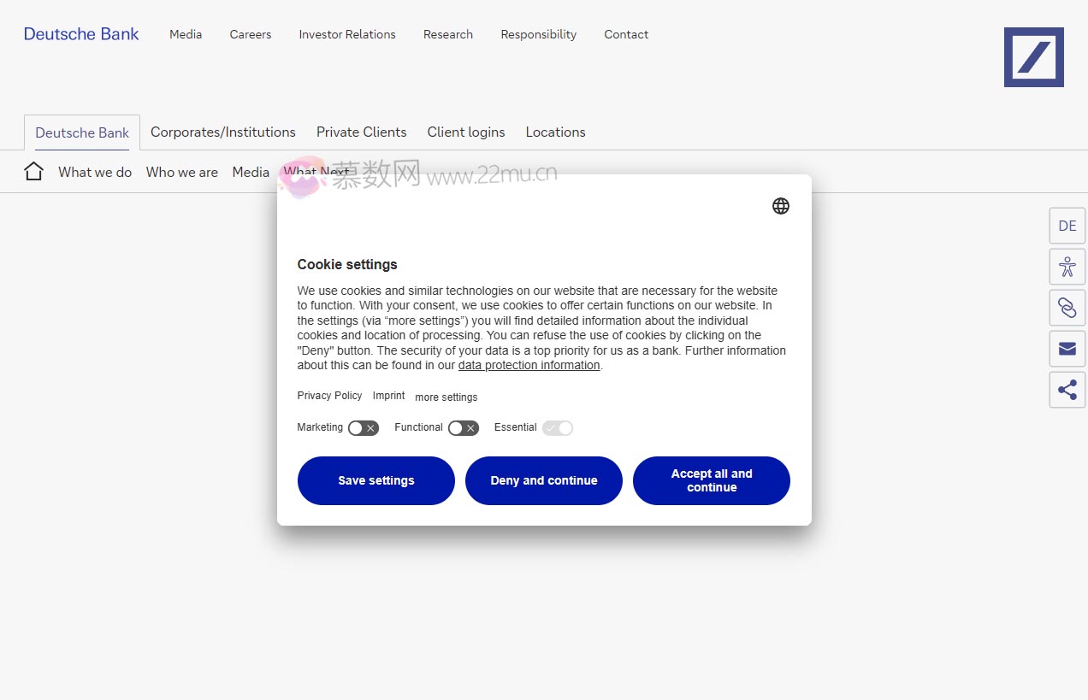Switch language with the DE button
Screen dimensions: 1088x700
pos(1067,226)
